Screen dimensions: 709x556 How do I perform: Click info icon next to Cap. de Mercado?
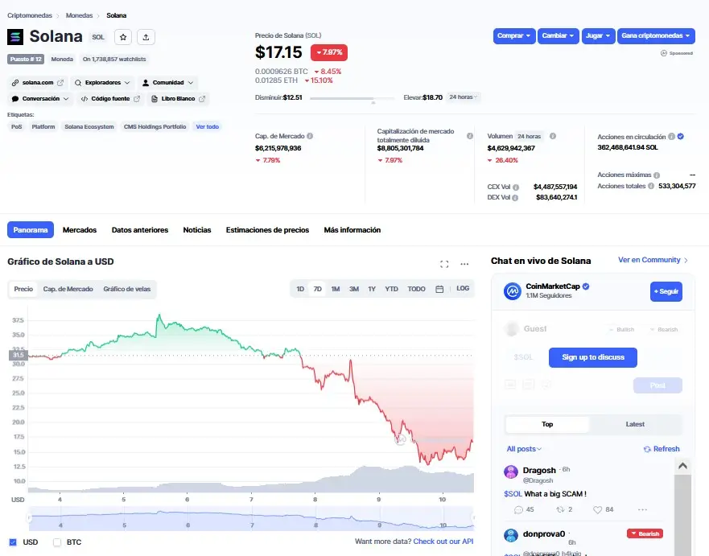[310, 136]
